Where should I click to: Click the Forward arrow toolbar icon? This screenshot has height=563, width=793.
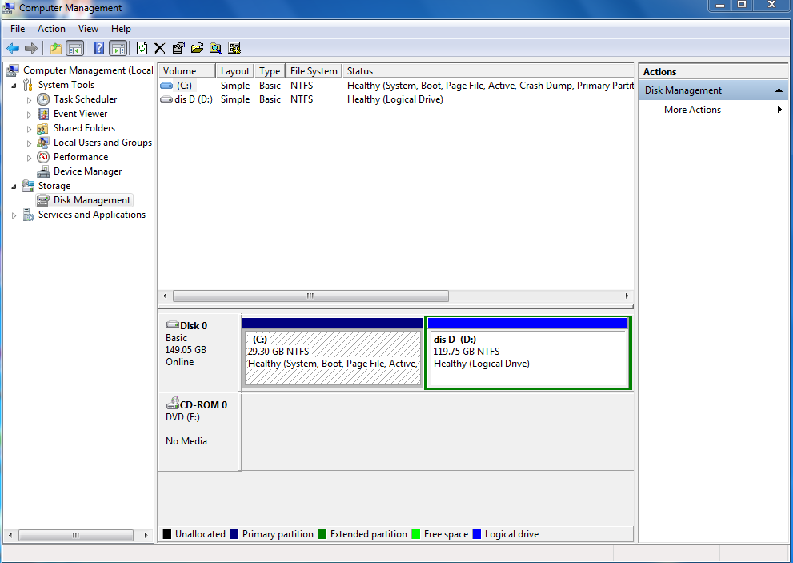(31, 49)
